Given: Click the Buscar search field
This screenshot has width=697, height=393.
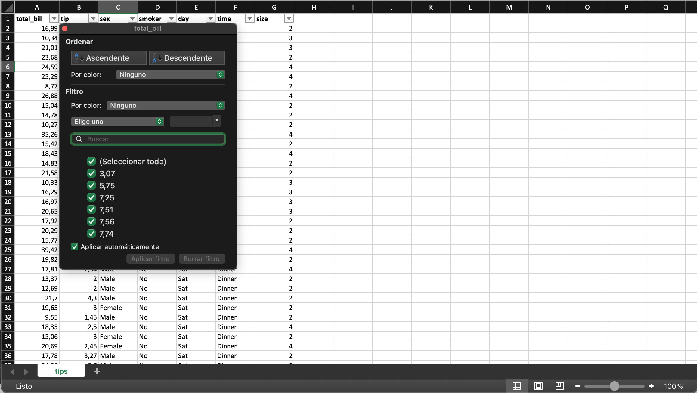Looking at the screenshot, I should 148,139.
